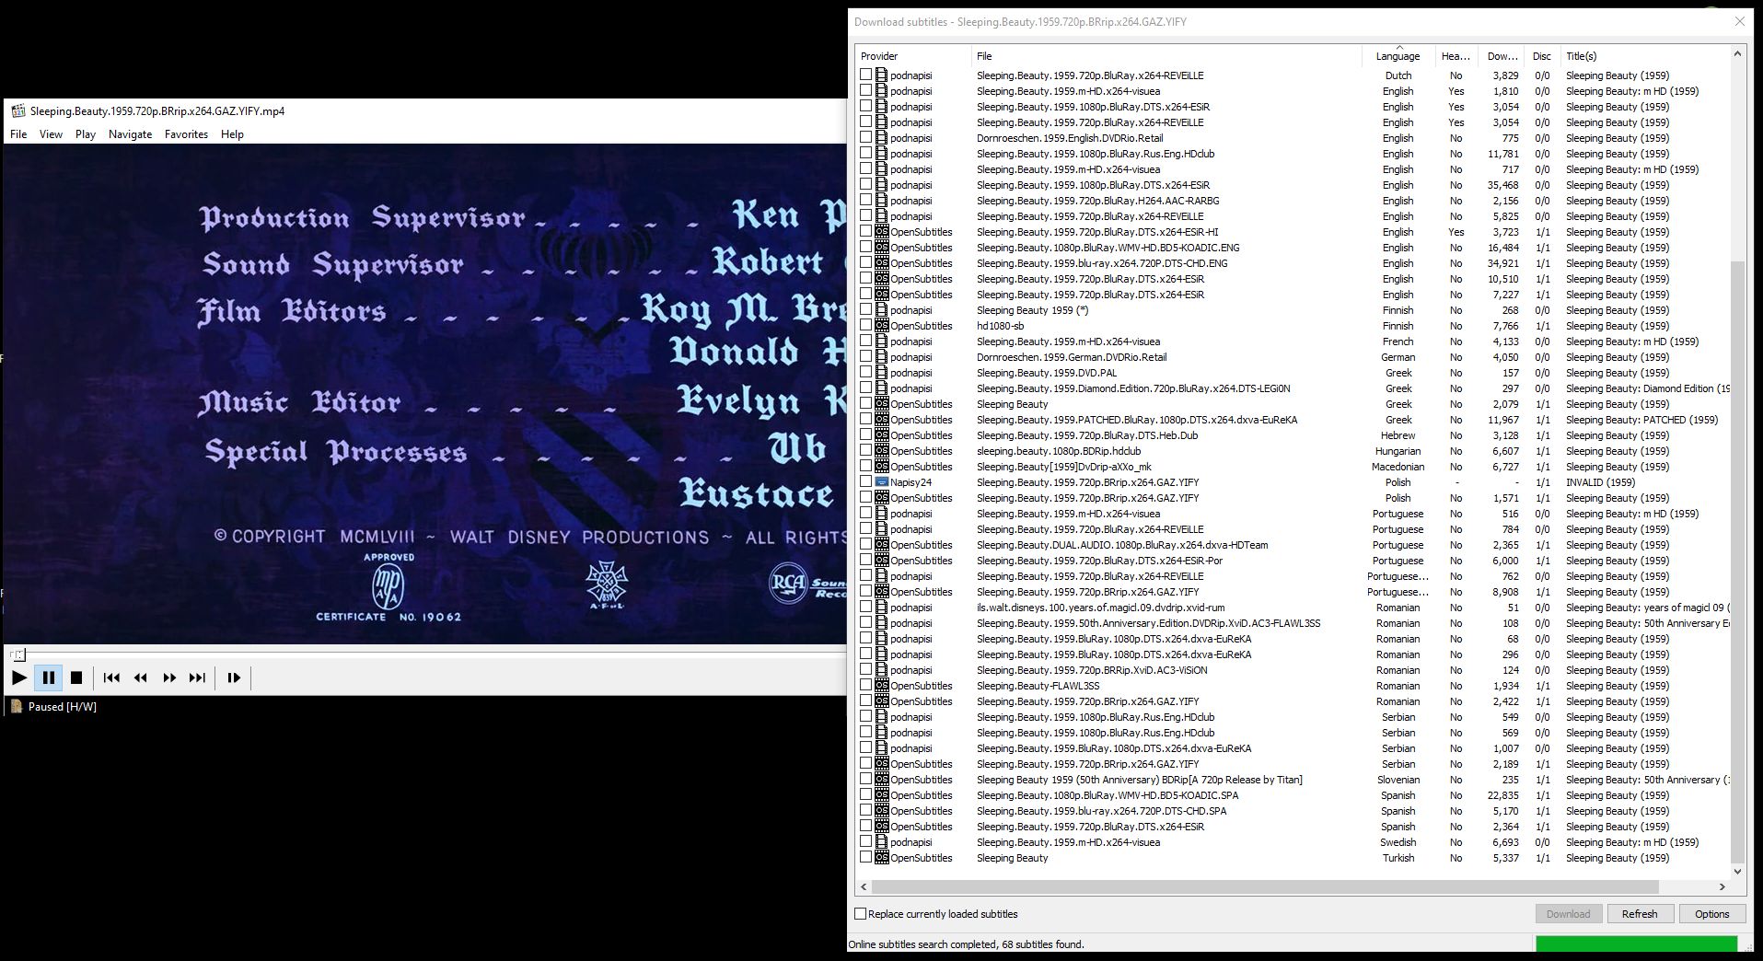Close the Download subtitles dialog
The width and height of the screenshot is (1763, 961).
coord(1740,21)
